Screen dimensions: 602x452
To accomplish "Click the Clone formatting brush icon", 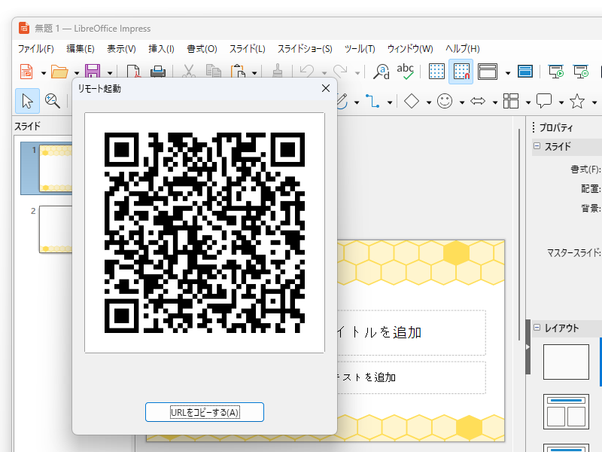I will pyautogui.click(x=277, y=72).
